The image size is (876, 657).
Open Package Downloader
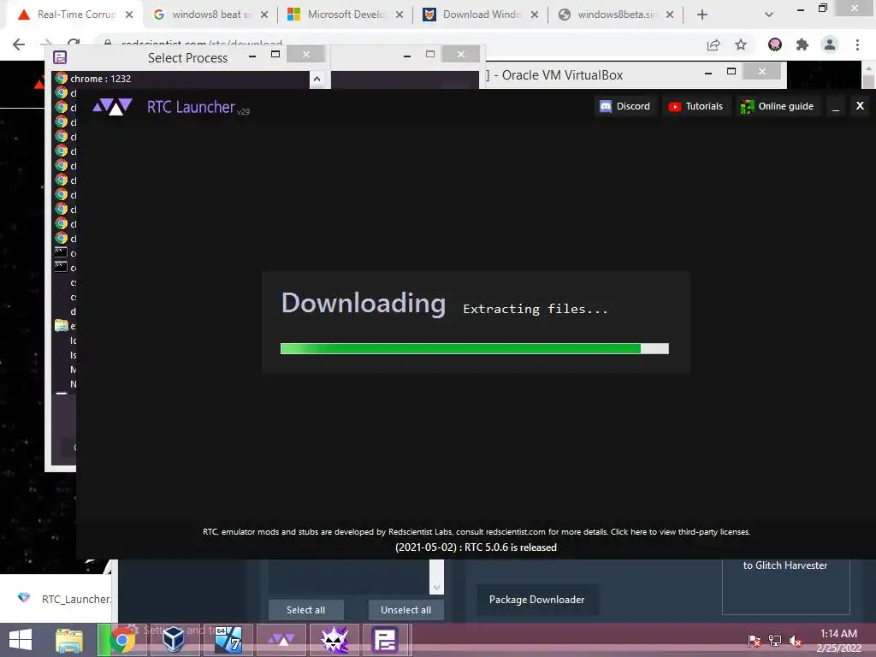pyautogui.click(x=537, y=600)
